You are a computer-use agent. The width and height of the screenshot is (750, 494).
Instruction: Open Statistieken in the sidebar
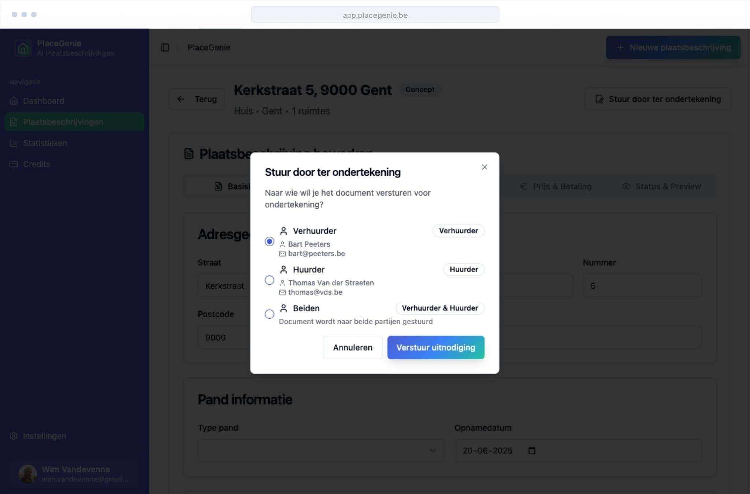coord(45,143)
